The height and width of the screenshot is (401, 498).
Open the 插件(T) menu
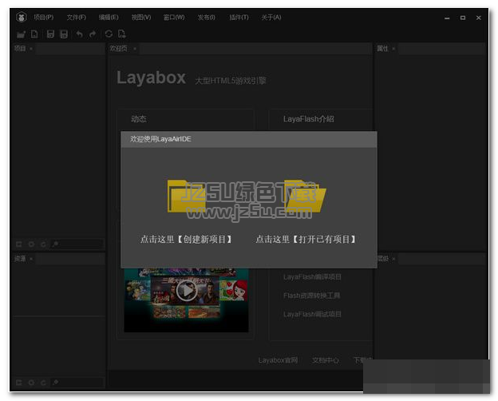(x=239, y=17)
